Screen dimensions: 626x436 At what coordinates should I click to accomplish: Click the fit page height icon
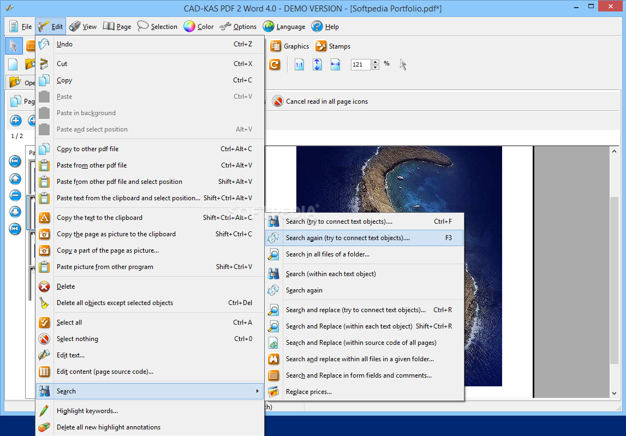coord(317,64)
